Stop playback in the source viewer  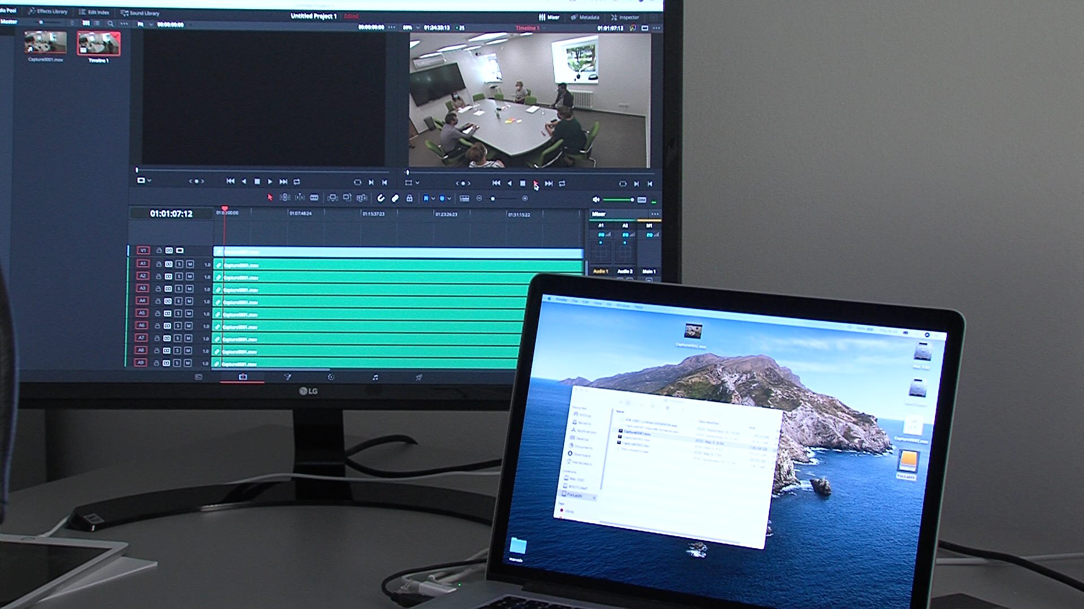click(257, 182)
